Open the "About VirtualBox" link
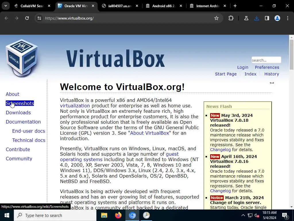294x221 pixels. [x=149, y=133]
